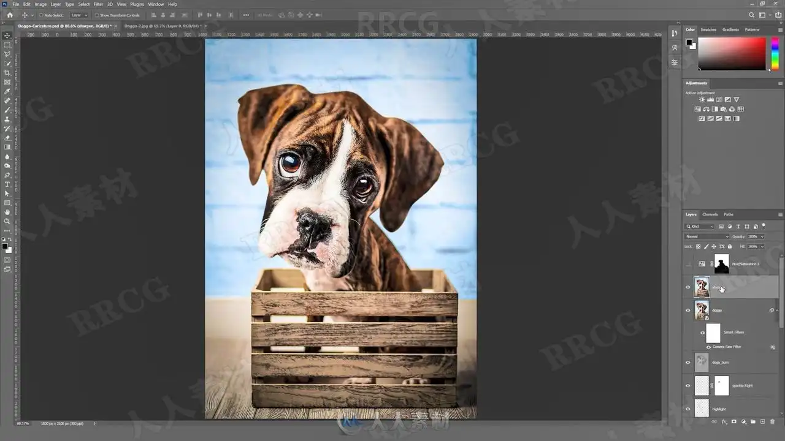Switch to the Gradients tab
Image resolution: width=785 pixels, height=441 pixels.
[730, 29]
